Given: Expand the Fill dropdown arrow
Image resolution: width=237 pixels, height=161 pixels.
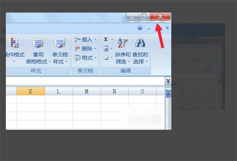Looking at the screenshot, I should (111, 49).
